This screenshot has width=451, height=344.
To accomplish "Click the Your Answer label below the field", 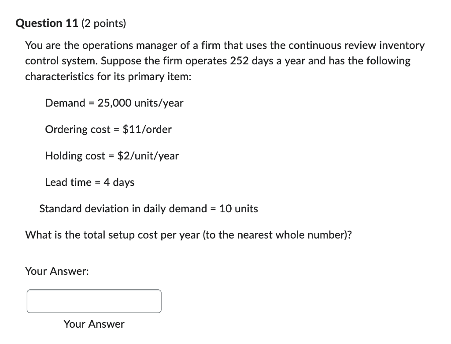I will pos(94,324).
